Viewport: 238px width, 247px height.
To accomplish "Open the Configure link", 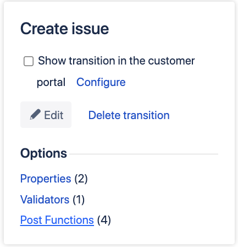I will coord(101,82).
